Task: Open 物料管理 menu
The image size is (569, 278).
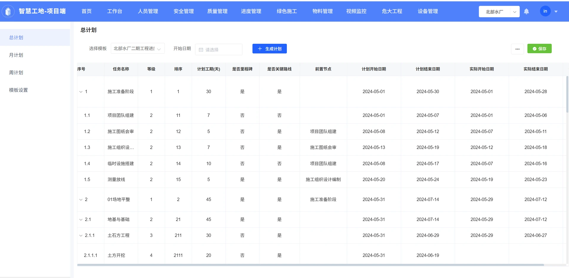Action: coord(322,11)
